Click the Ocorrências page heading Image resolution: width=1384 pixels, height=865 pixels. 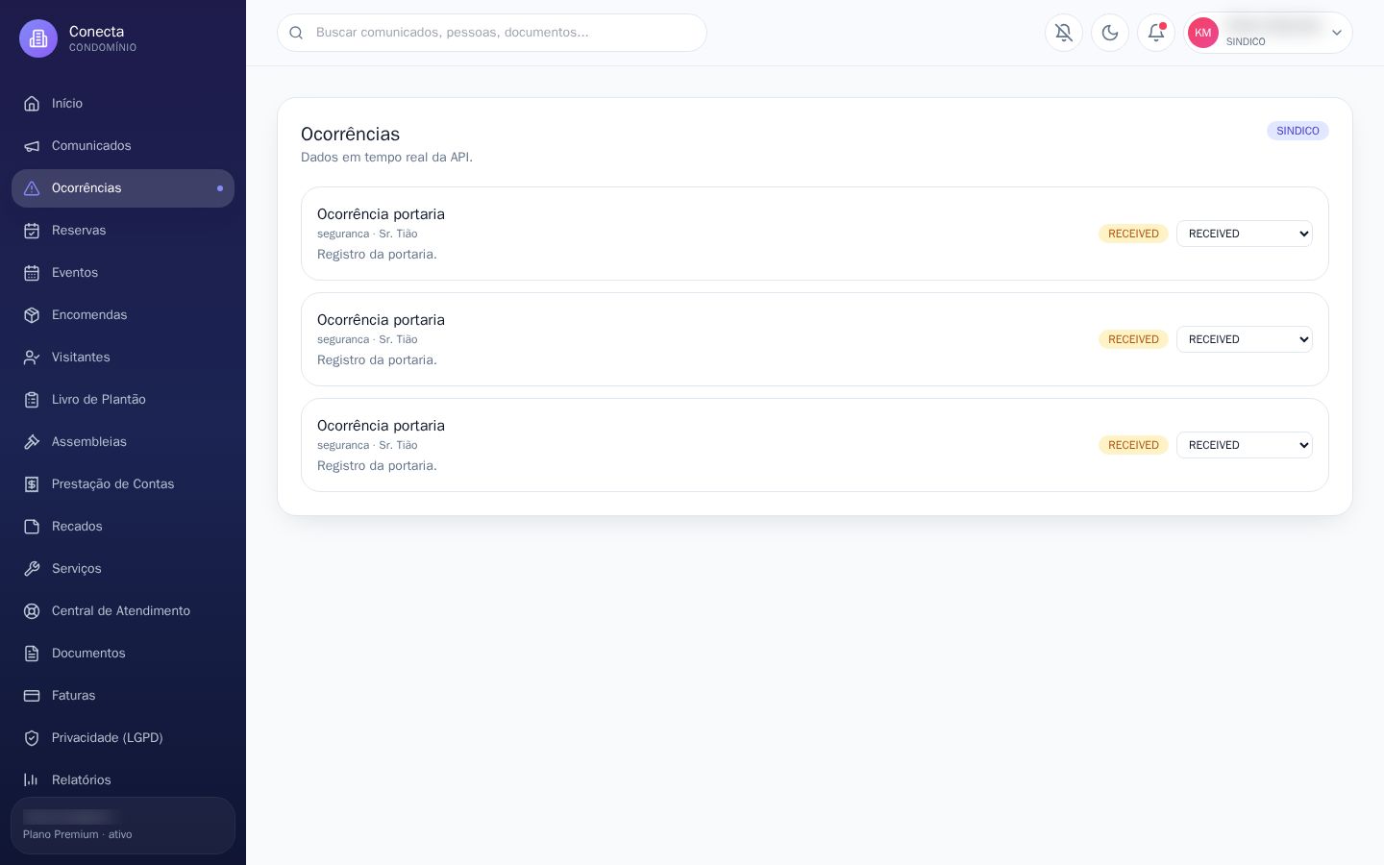350,135
